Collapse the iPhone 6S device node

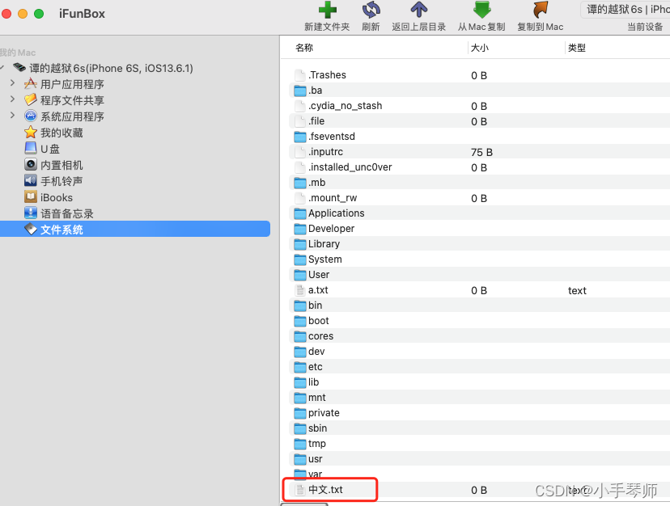click(x=2, y=67)
